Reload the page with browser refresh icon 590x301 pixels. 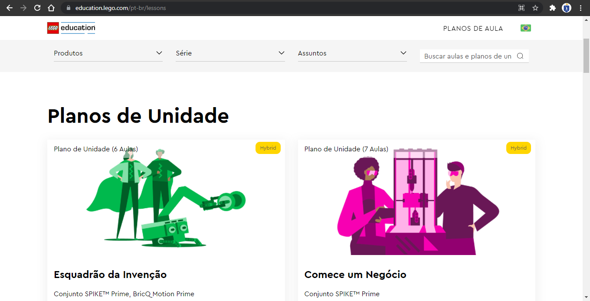(x=37, y=8)
